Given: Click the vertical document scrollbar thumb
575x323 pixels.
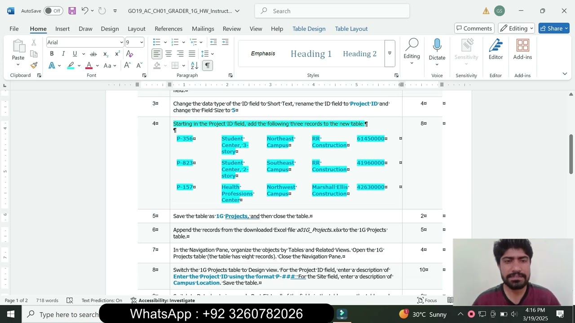Looking at the screenshot, I should point(571,153).
